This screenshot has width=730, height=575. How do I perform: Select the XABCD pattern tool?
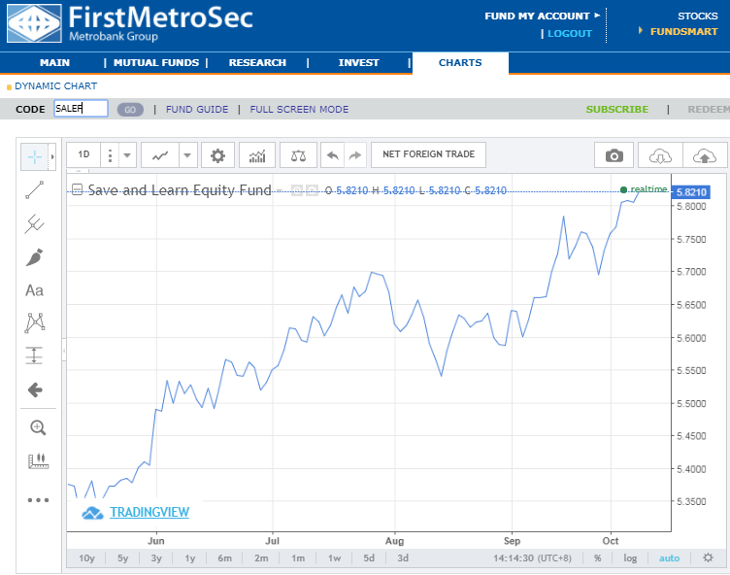[34, 322]
